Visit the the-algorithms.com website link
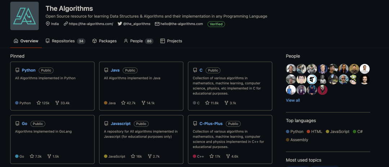The image size is (389, 167). tap(91, 24)
